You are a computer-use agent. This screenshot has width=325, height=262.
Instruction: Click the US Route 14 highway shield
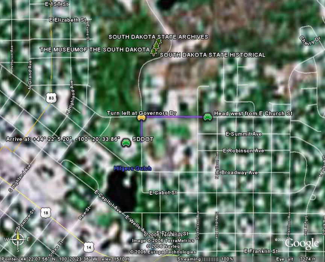click(x=89, y=247)
